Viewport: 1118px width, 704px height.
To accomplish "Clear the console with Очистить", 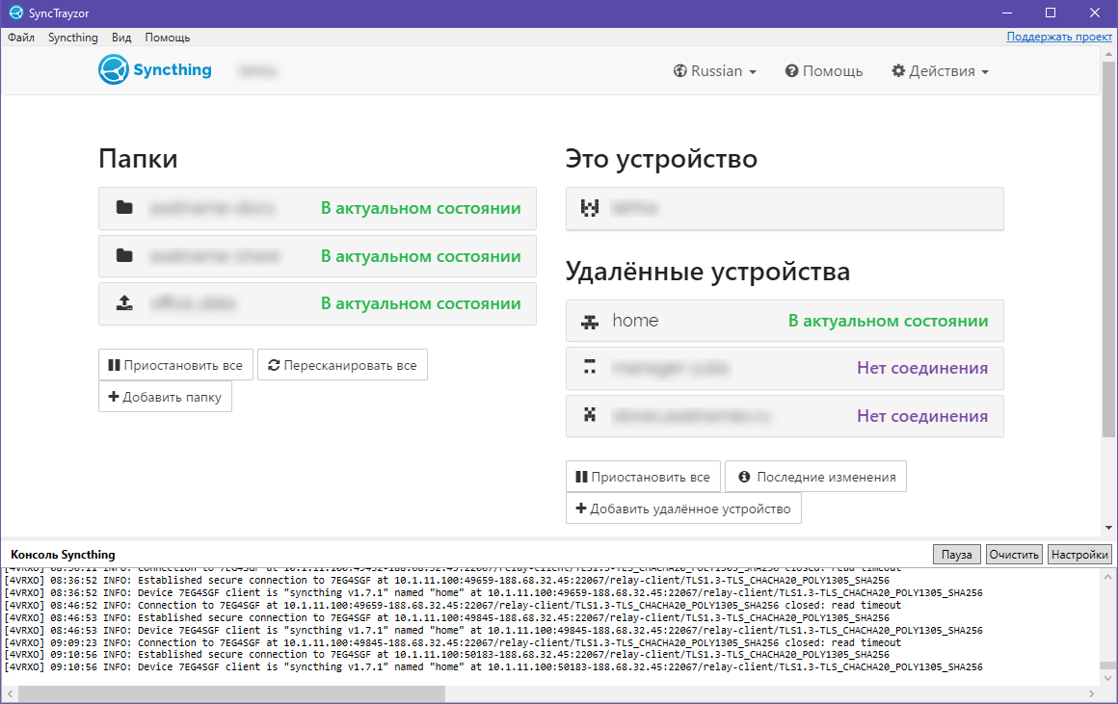I will pos(1014,555).
